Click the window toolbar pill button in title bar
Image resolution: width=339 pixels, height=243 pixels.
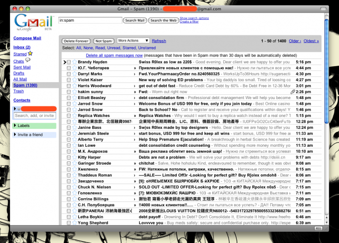pyautogui.click(x=323, y=9)
